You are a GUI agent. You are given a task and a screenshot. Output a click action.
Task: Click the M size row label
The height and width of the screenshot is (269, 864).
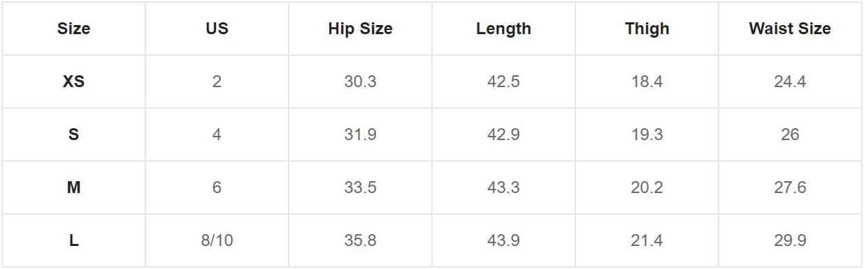73,187
